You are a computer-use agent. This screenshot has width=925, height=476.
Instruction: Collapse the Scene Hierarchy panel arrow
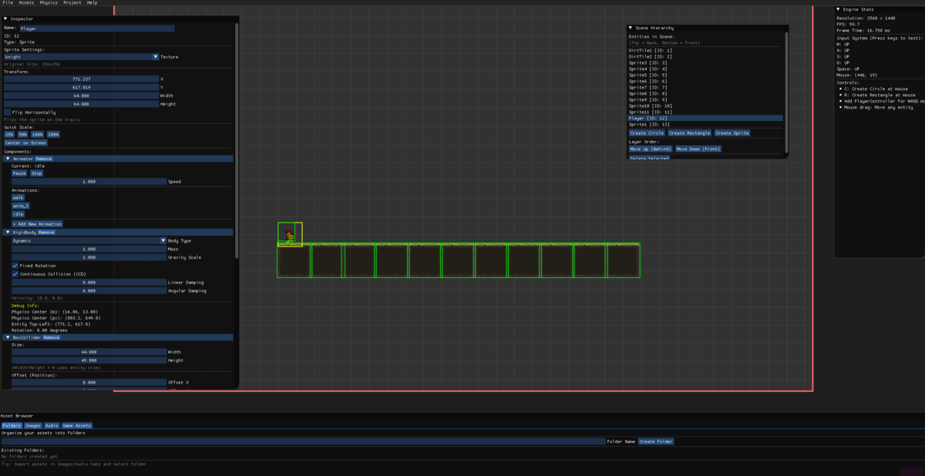click(x=631, y=28)
